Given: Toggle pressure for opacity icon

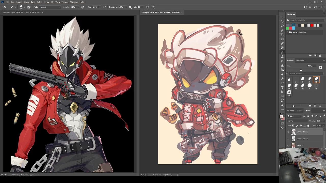Looking at the screenshot, I should (83, 7).
